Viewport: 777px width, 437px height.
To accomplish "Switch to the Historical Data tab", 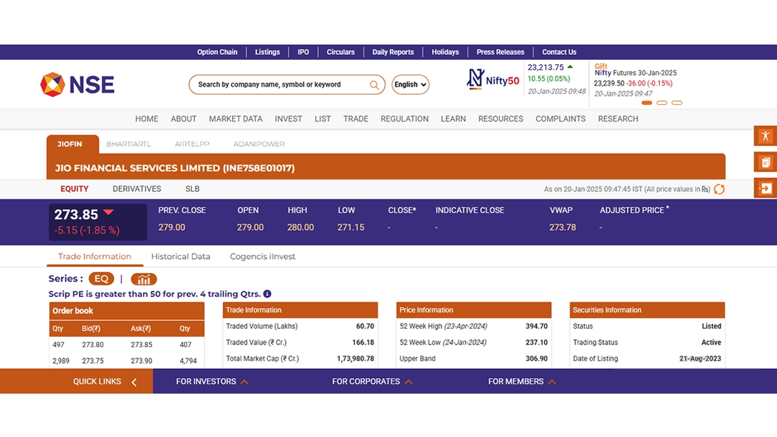I will click(181, 256).
